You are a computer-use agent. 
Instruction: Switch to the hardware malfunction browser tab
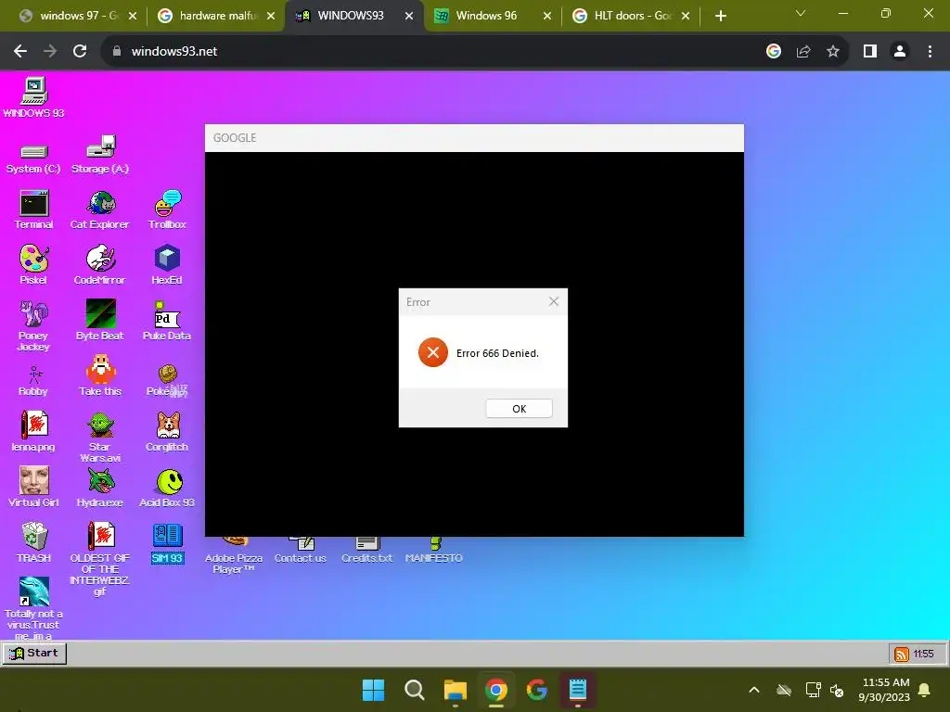click(216, 16)
